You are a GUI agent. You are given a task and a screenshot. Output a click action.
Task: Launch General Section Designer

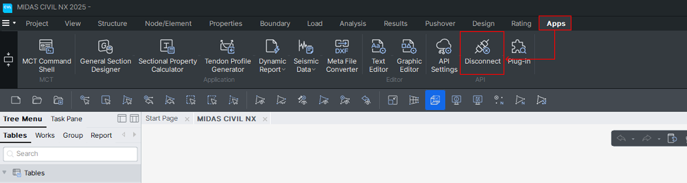[105, 56]
